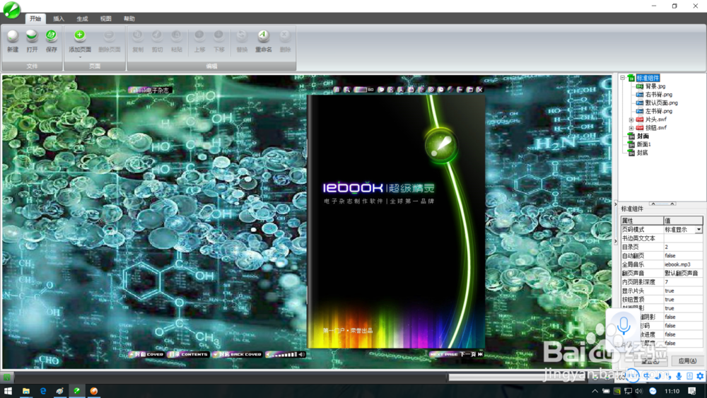Click the 全局音乐 iebook.mp3 value cell

coord(683,264)
